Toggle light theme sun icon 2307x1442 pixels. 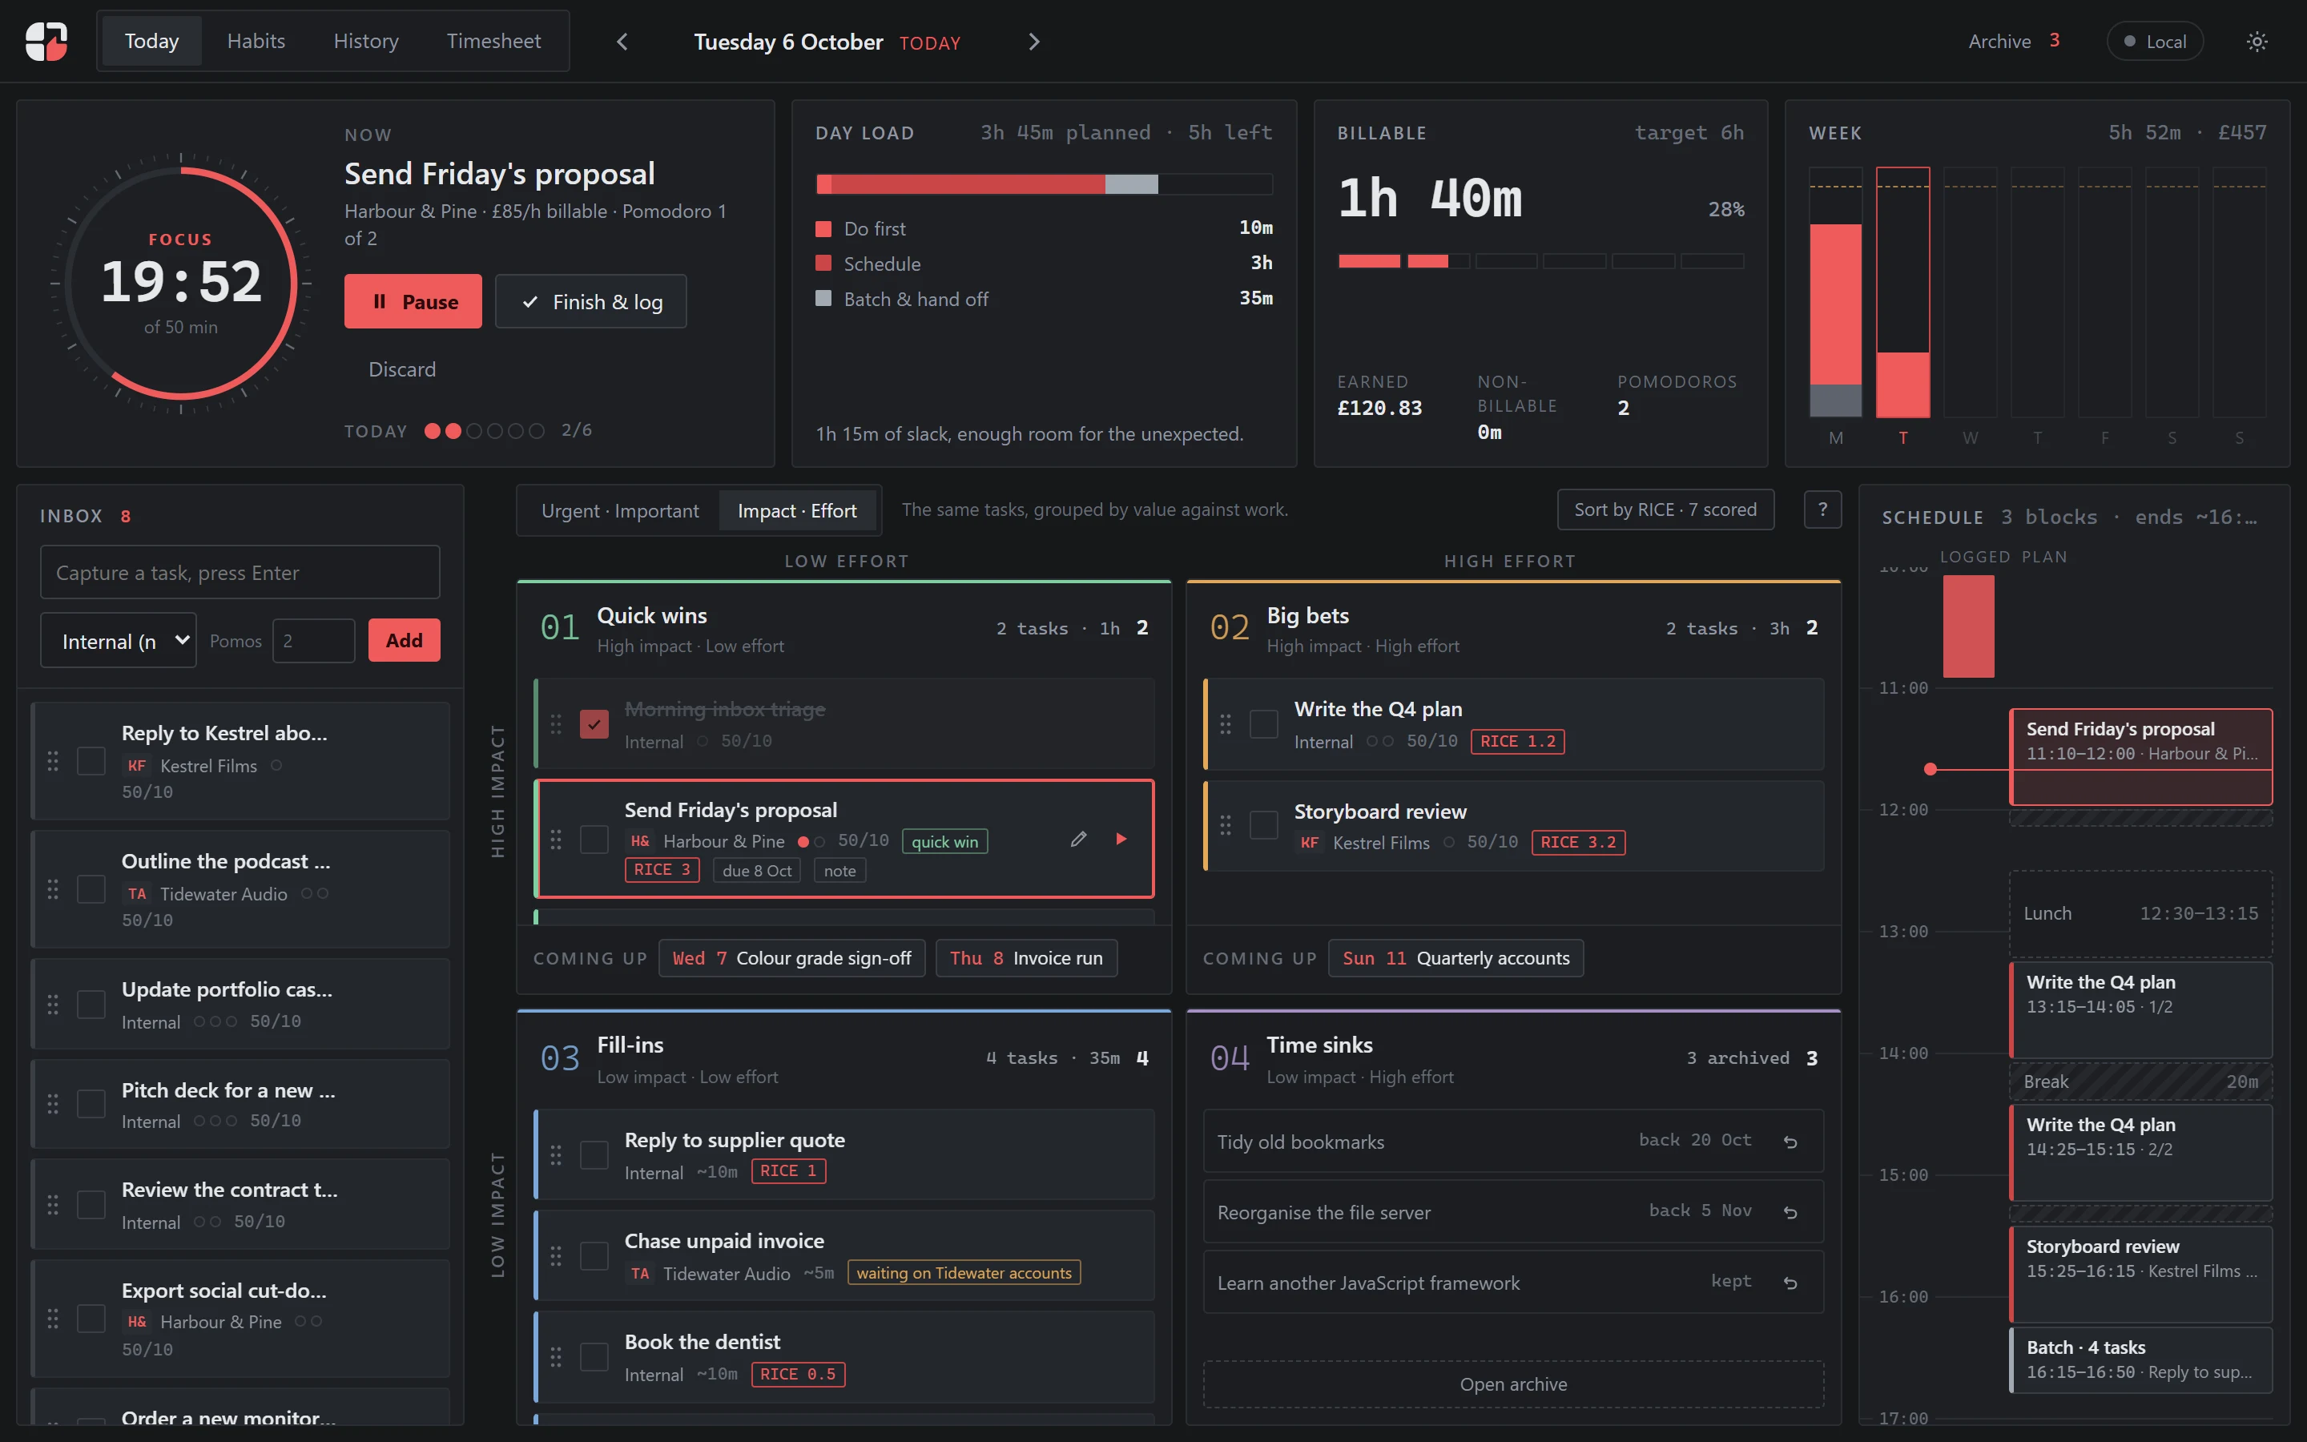click(x=2257, y=41)
